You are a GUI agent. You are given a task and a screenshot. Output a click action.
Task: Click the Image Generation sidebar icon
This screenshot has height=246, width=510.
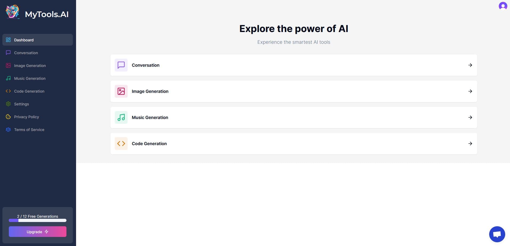(x=8, y=65)
